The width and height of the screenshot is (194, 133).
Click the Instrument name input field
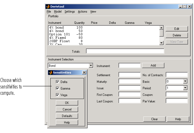coord(130,65)
